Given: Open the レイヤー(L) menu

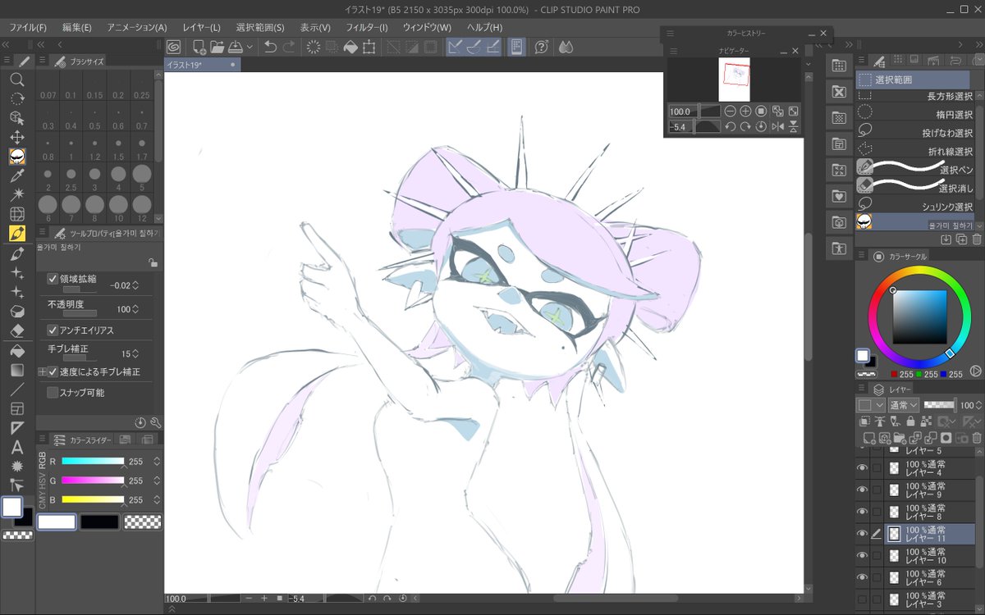Looking at the screenshot, I should (x=201, y=28).
